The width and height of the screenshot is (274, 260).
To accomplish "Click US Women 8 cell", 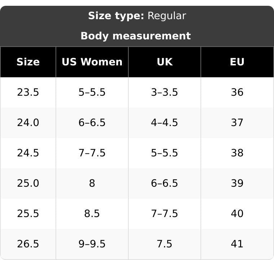I will point(92,183).
